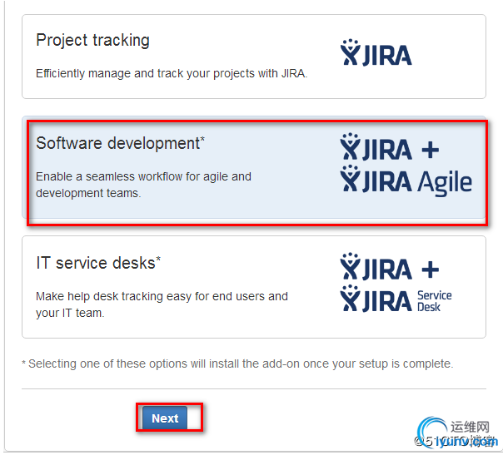Screen dimensions: 503x455
Task: Click the add-on installation footnote text
Action: pos(237,364)
